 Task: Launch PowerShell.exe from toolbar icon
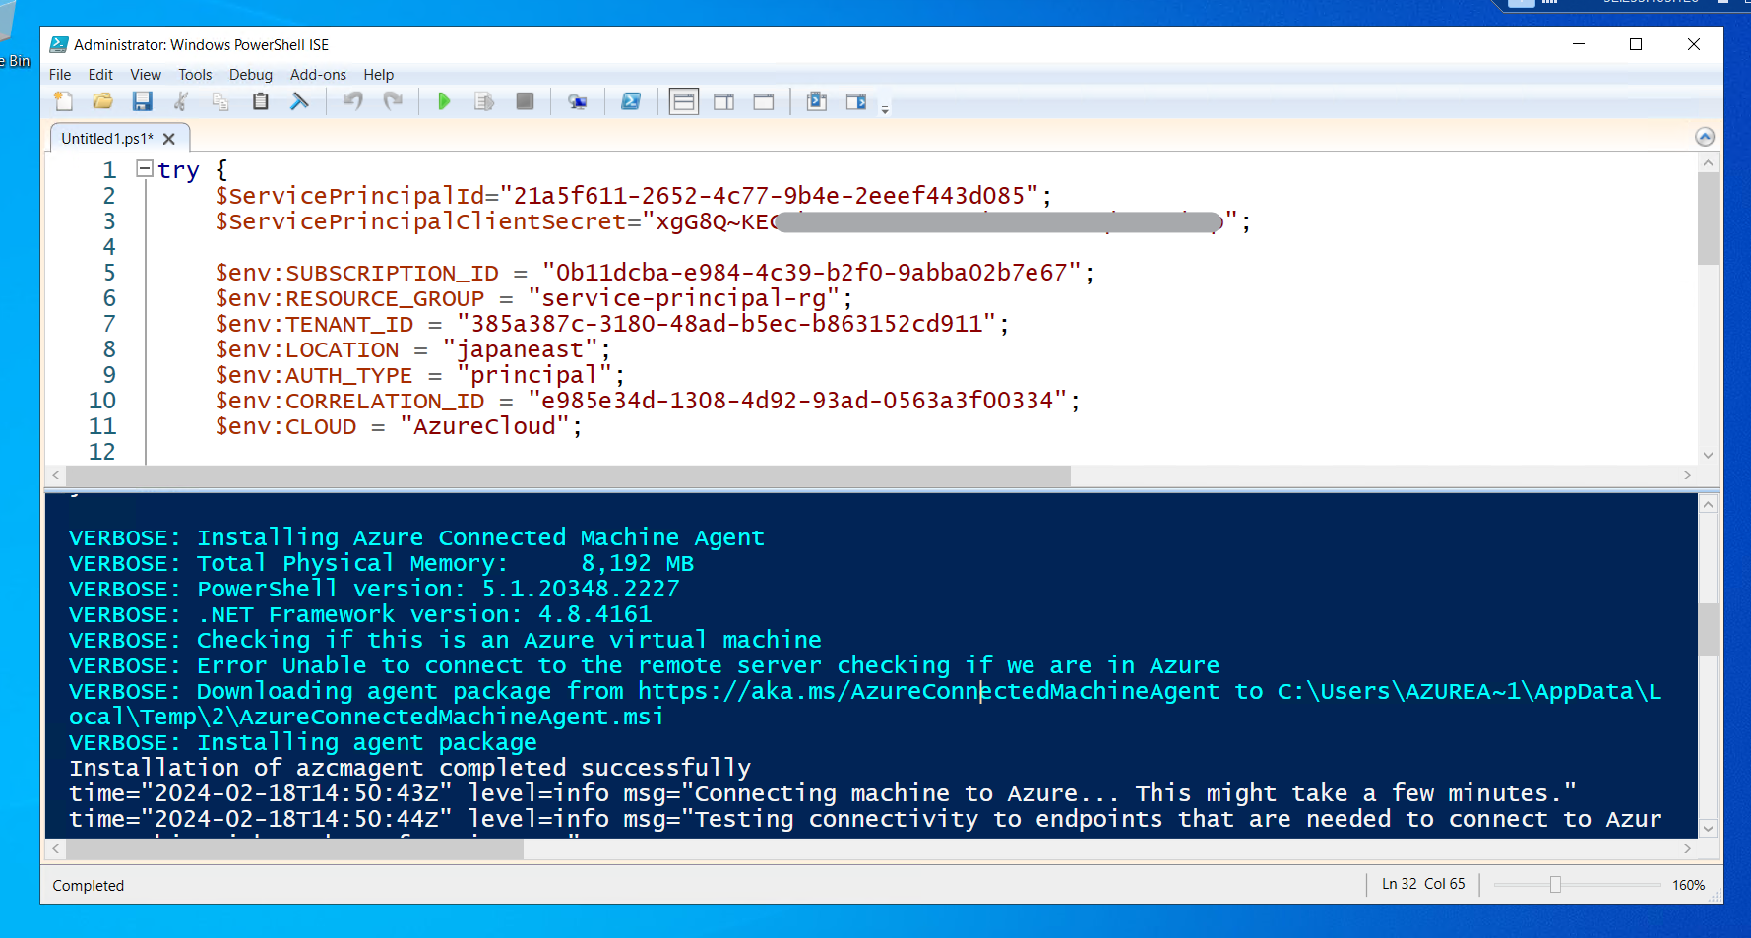pyautogui.click(x=631, y=101)
